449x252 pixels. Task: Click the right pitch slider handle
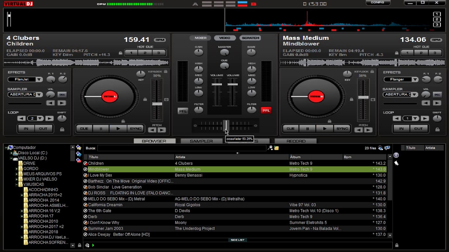pos(363,98)
